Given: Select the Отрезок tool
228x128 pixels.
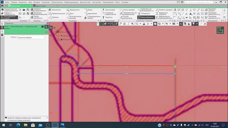Looking at the screenshot, I should click(x=54, y=17).
